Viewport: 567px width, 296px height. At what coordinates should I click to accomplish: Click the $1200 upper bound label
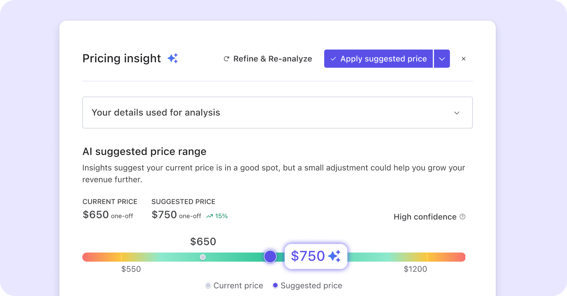pos(415,269)
